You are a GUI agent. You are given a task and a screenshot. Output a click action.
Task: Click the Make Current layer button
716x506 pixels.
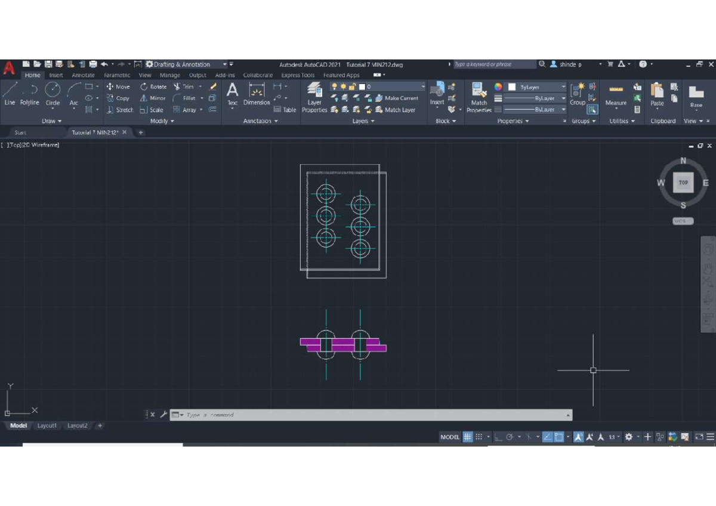(399, 98)
